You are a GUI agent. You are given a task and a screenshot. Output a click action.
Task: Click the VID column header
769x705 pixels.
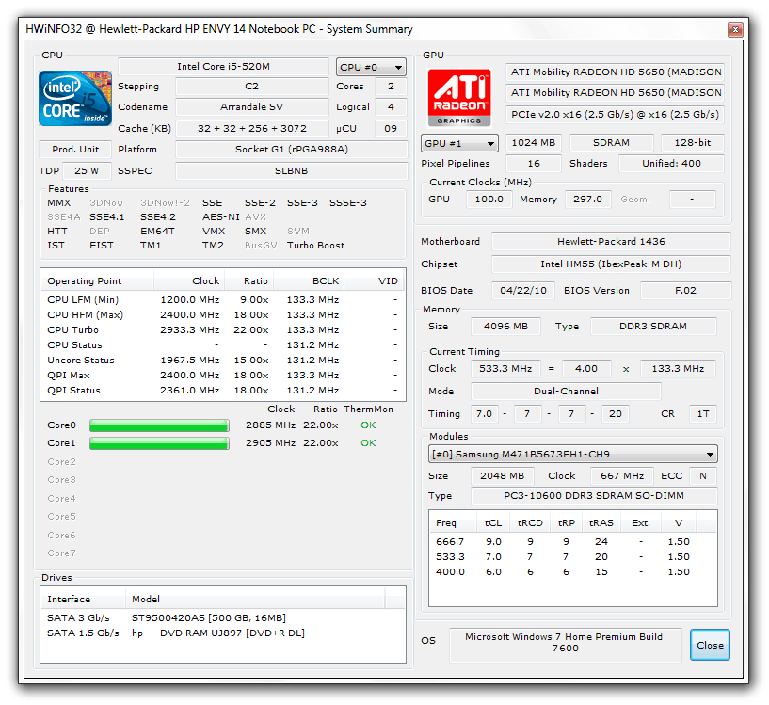click(x=375, y=280)
